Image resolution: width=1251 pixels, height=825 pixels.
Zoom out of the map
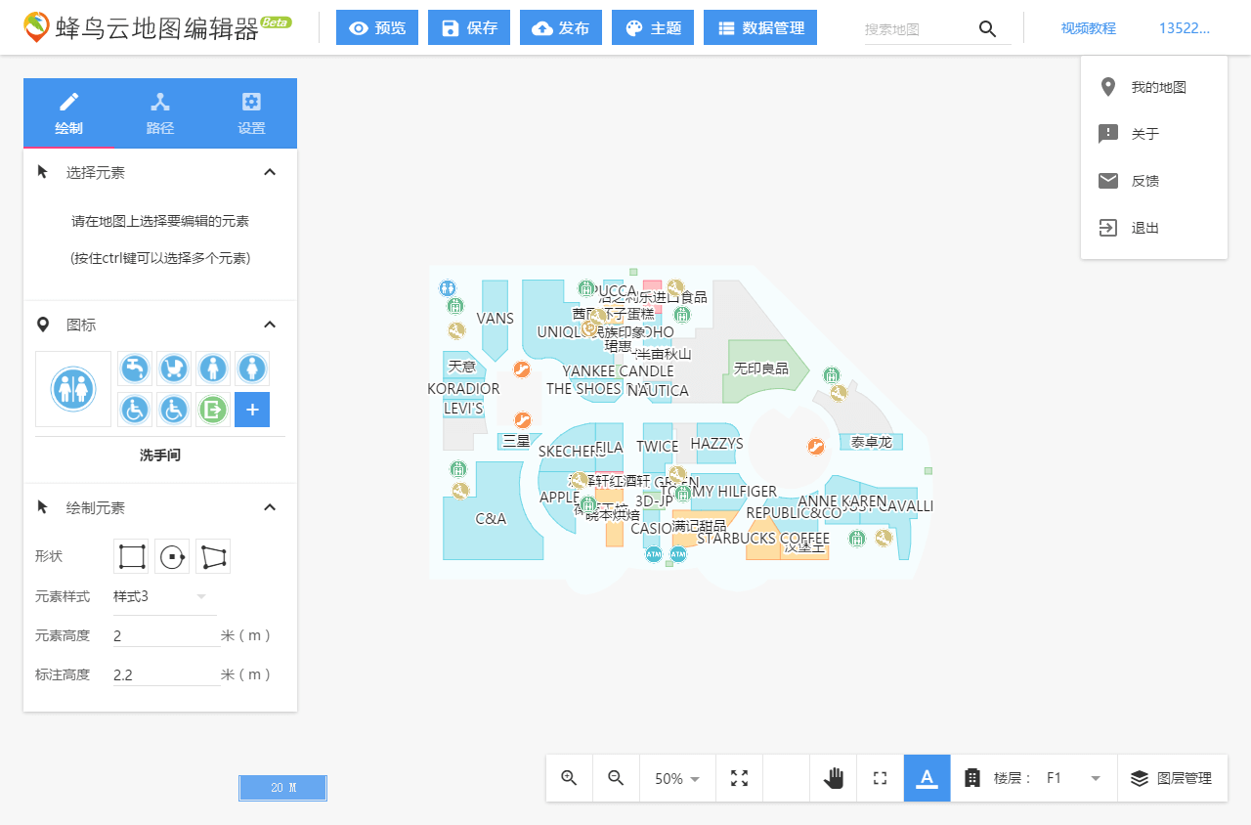pos(616,778)
